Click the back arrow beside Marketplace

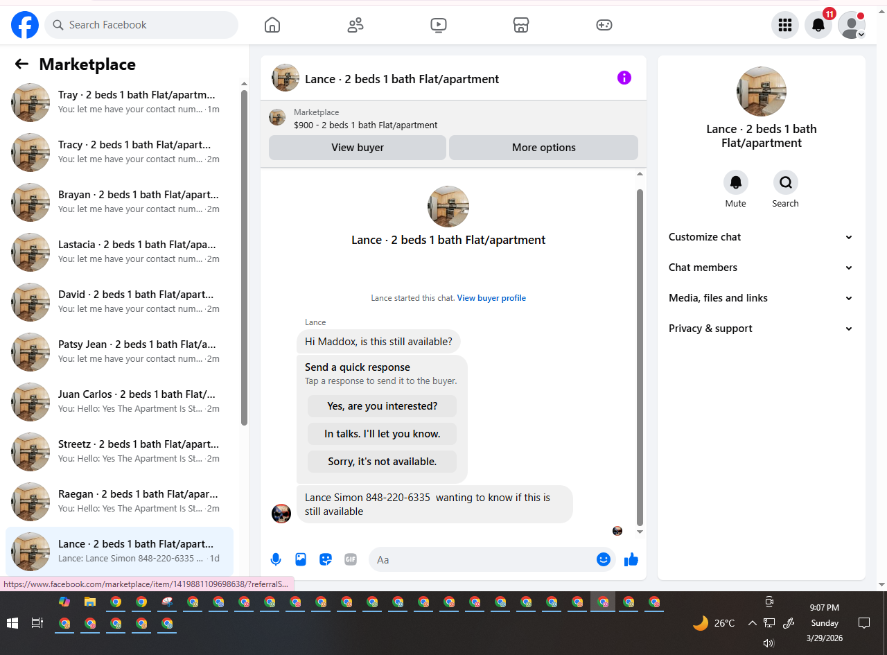point(21,64)
